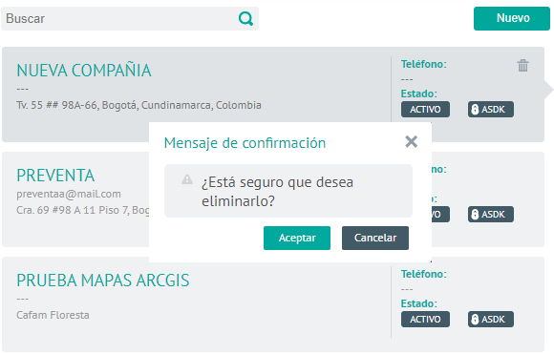Click the ASDK lock badge for NUEVA COMPAÑIA
This screenshot has height=354, width=554.
pos(491,110)
